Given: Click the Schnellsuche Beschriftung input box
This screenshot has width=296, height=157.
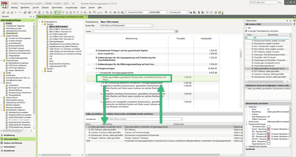Looking at the screenshot, I should 142,119.
